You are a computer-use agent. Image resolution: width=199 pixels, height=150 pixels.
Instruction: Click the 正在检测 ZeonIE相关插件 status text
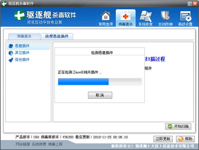pyautogui.click(x=80, y=72)
